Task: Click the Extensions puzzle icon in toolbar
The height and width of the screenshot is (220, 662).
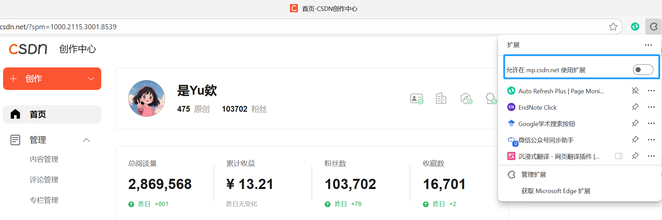Action: point(653,27)
